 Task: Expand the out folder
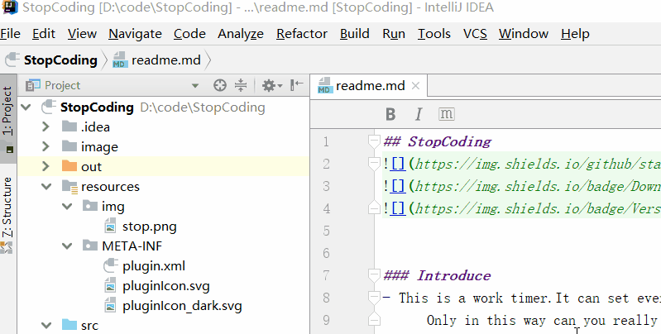point(46,166)
